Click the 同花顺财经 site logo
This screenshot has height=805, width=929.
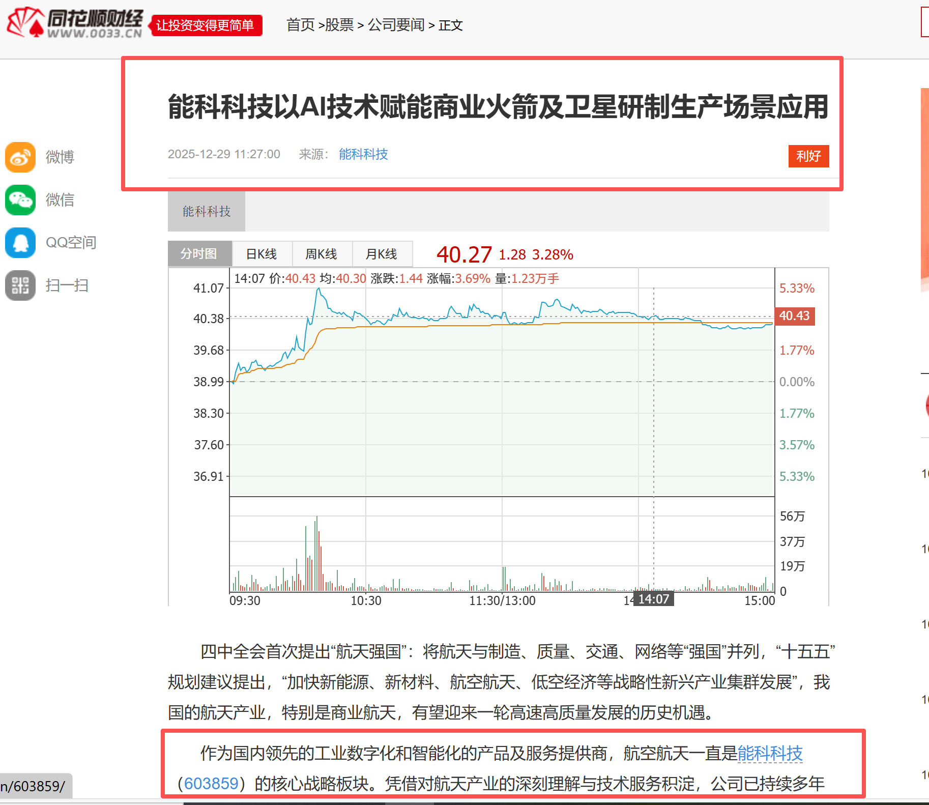(75, 23)
